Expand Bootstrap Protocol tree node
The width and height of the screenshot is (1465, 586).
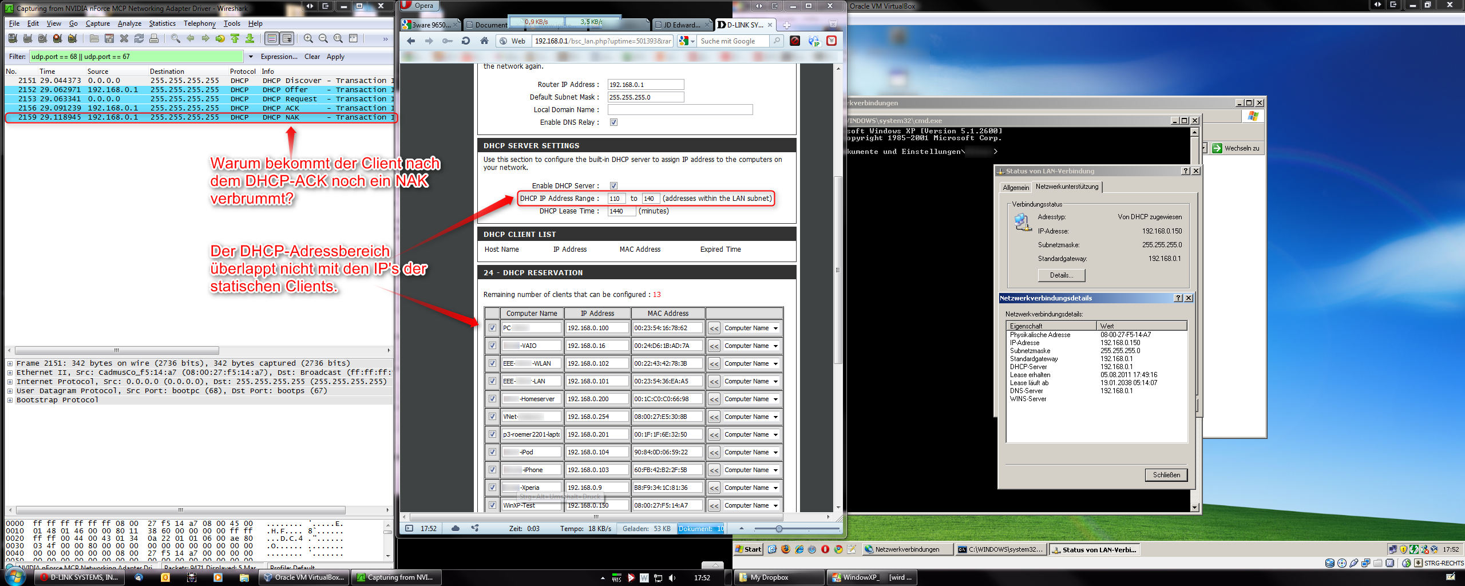pyautogui.click(x=10, y=400)
